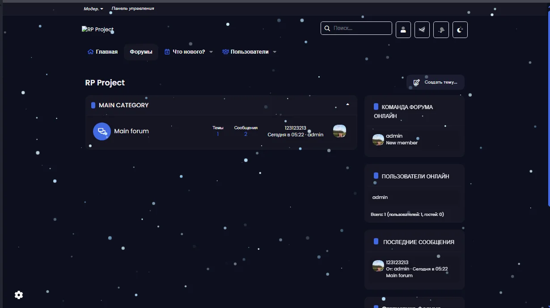Click the Main forum chat bubble icon

click(102, 131)
